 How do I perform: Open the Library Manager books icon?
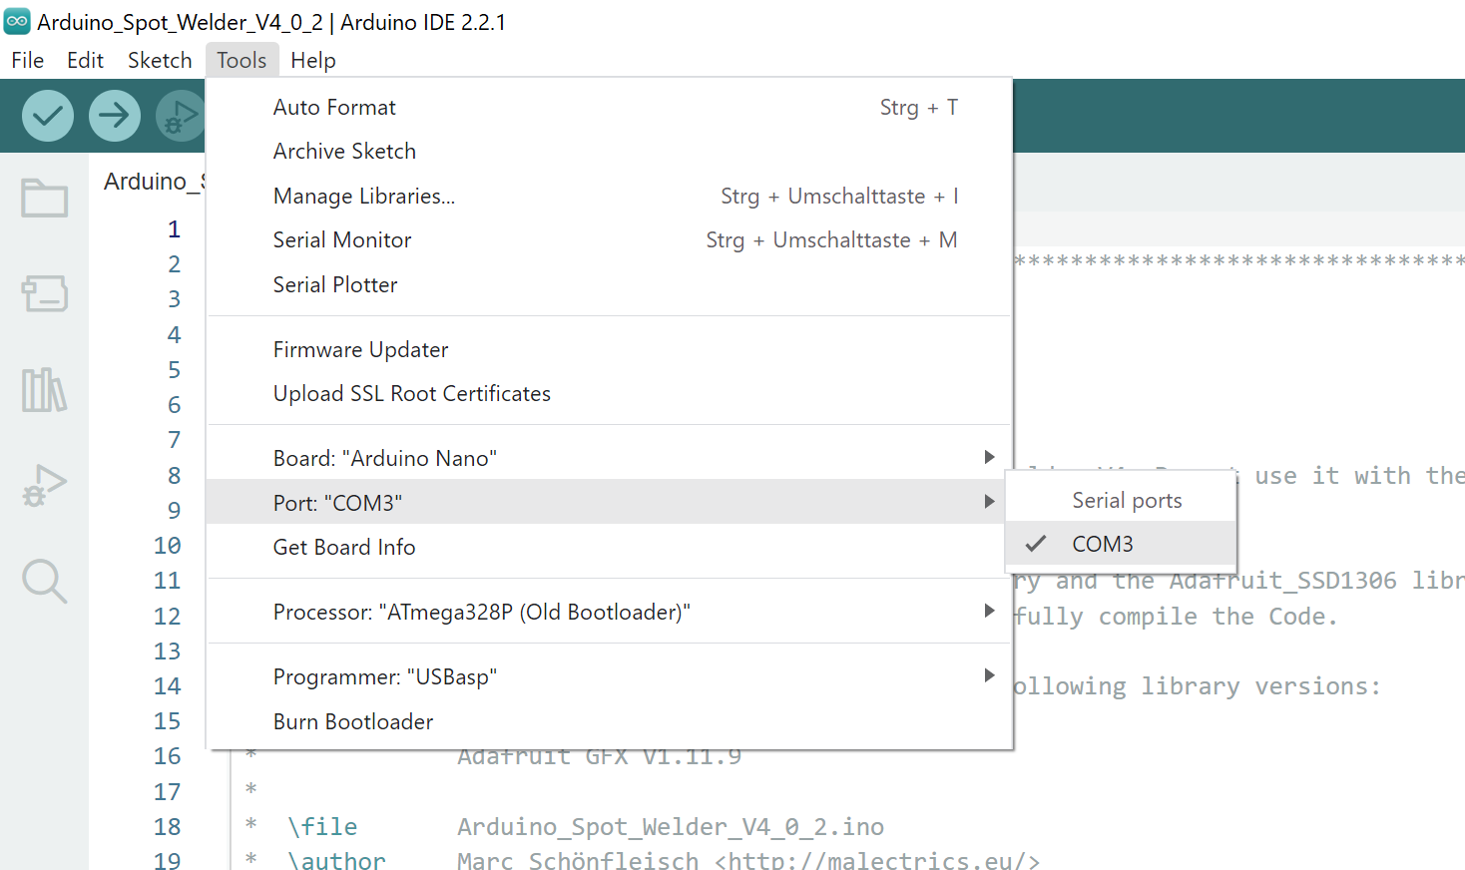coord(45,389)
